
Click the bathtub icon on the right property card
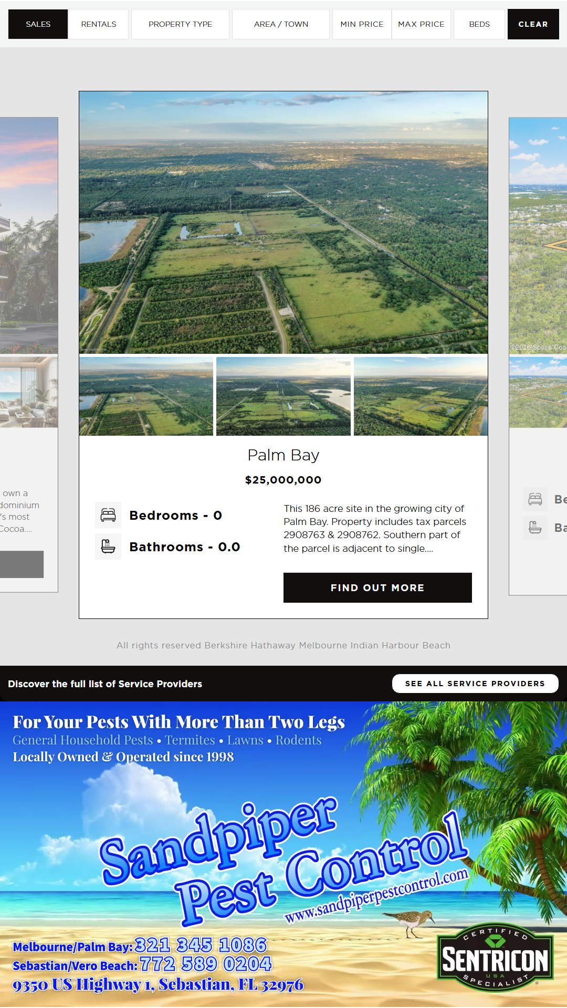(x=535, y=527)
